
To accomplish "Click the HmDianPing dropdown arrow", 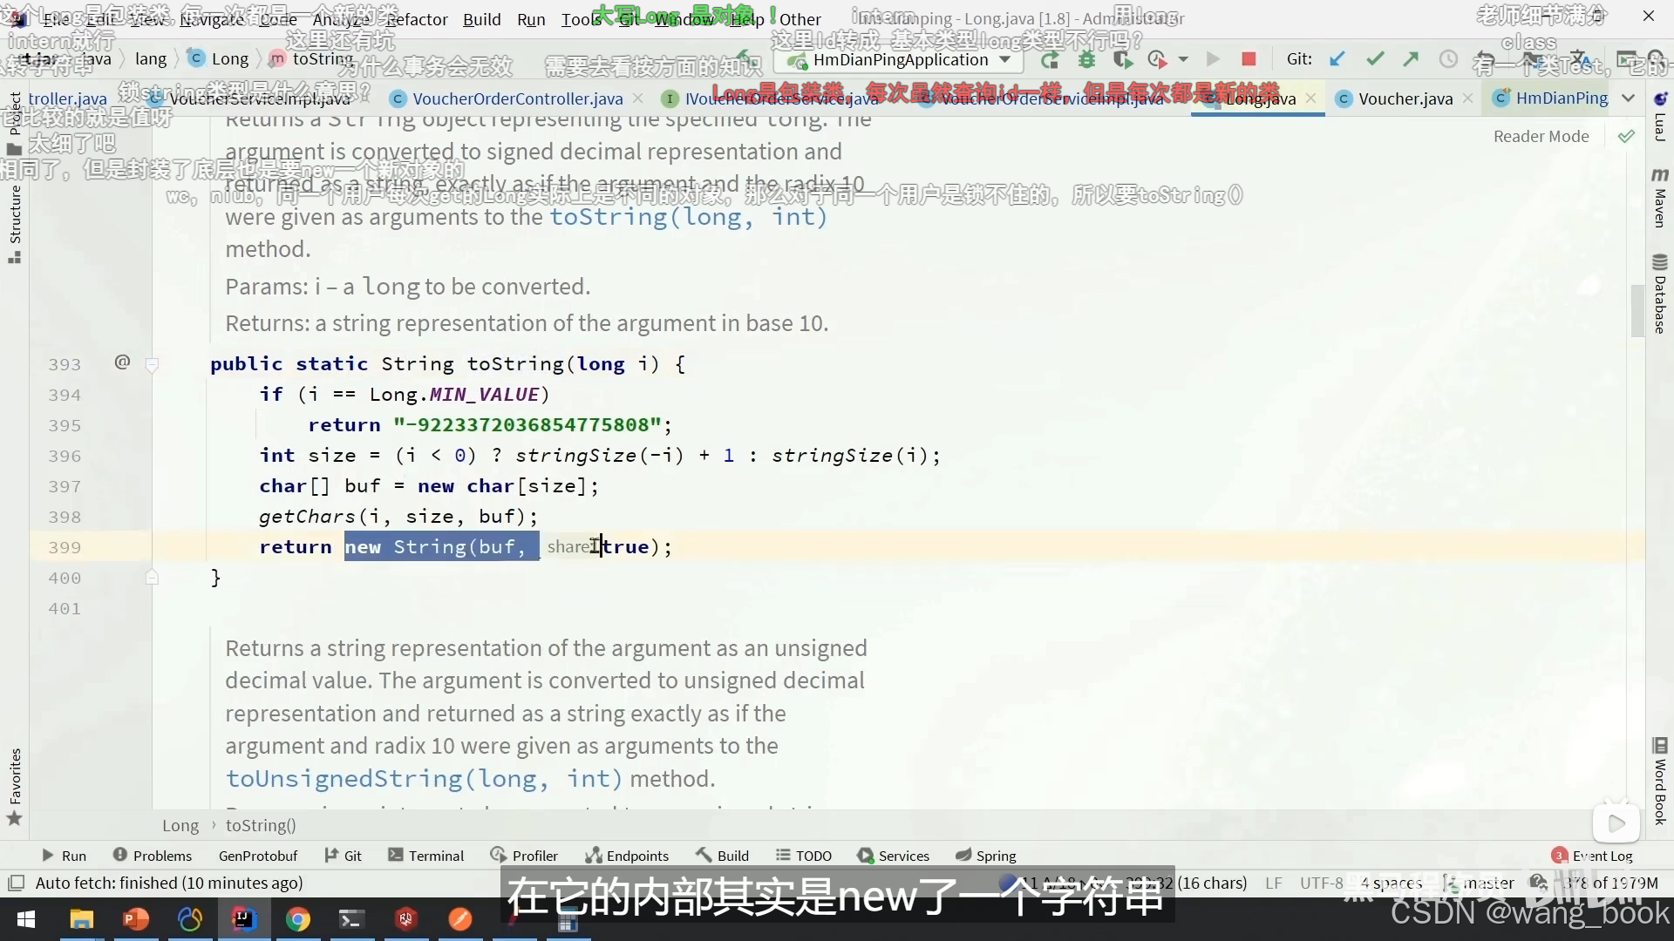I will (1011, 58).
